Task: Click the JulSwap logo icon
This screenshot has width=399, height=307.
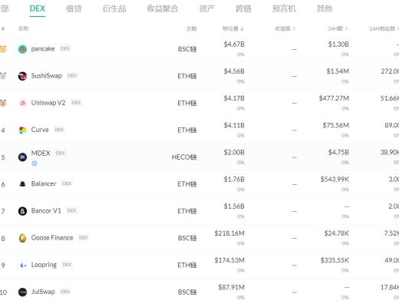Action: [x=22, y=292]
